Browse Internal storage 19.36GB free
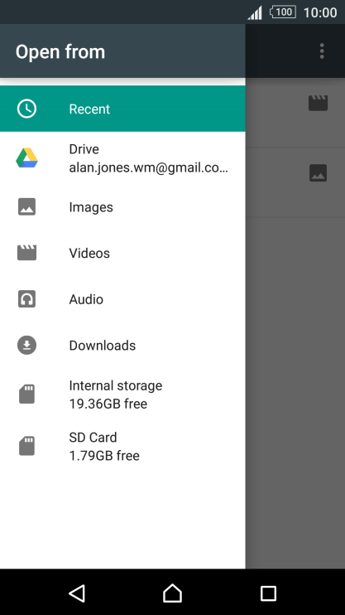This screenshot has height=615, width=345. point(122,395)
